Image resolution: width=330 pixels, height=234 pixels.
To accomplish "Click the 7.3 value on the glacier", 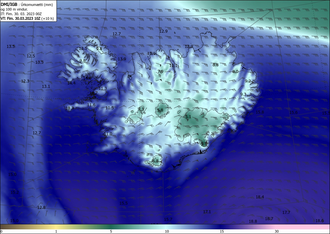I will pyautogui.click(x=141, y=109).
